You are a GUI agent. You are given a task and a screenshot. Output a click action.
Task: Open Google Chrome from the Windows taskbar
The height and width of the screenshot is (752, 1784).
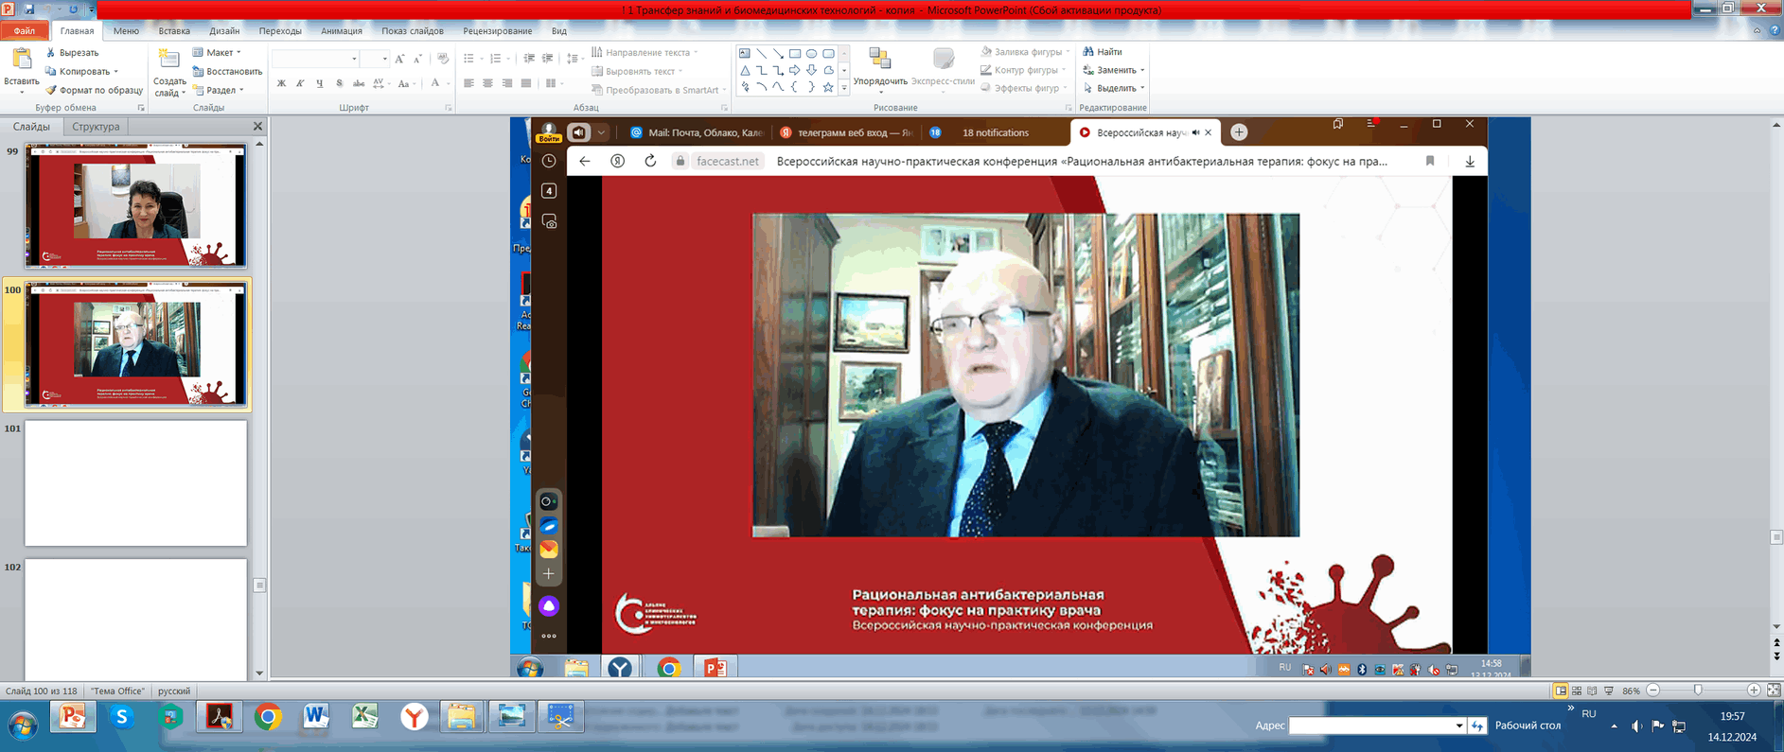(x=268, y=718)
